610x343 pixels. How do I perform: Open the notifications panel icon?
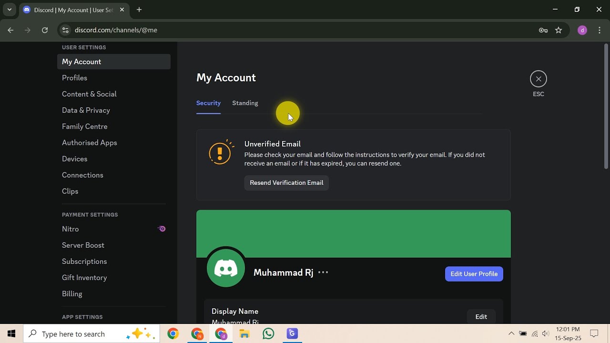594,334
